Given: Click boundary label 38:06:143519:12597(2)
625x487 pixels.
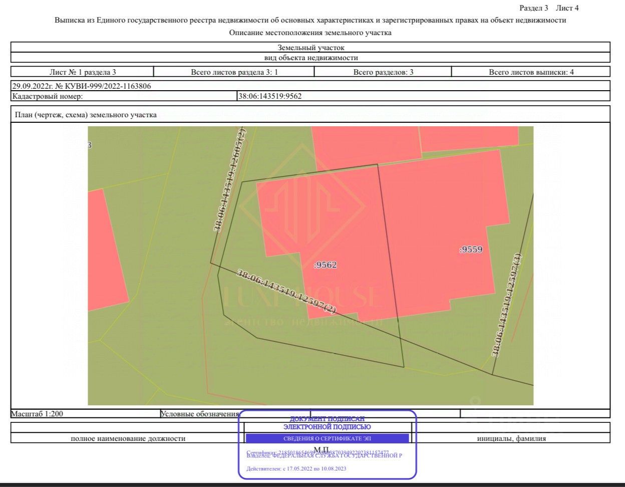Looking at the screenshot, I should [285, 292].
